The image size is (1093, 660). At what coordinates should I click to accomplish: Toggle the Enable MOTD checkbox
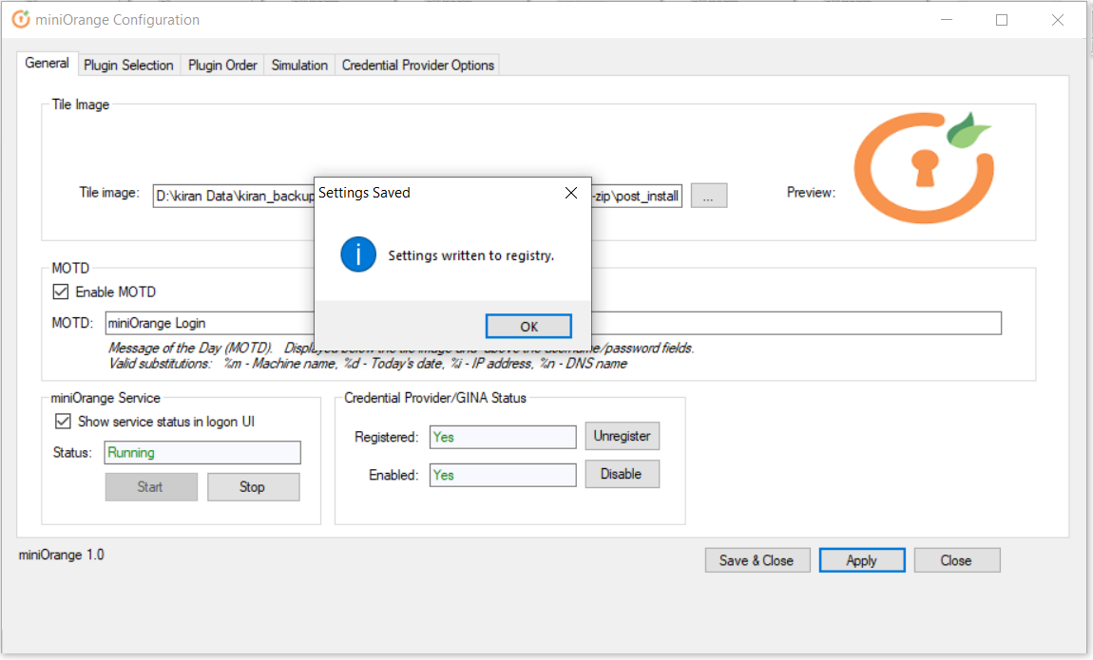[61, 292]
